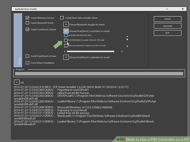
Task: Click the horizontal scrollbar of device list
Action: (91, 51)
